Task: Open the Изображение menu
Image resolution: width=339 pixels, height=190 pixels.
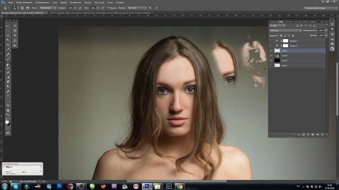Action: tap(42, 2)
